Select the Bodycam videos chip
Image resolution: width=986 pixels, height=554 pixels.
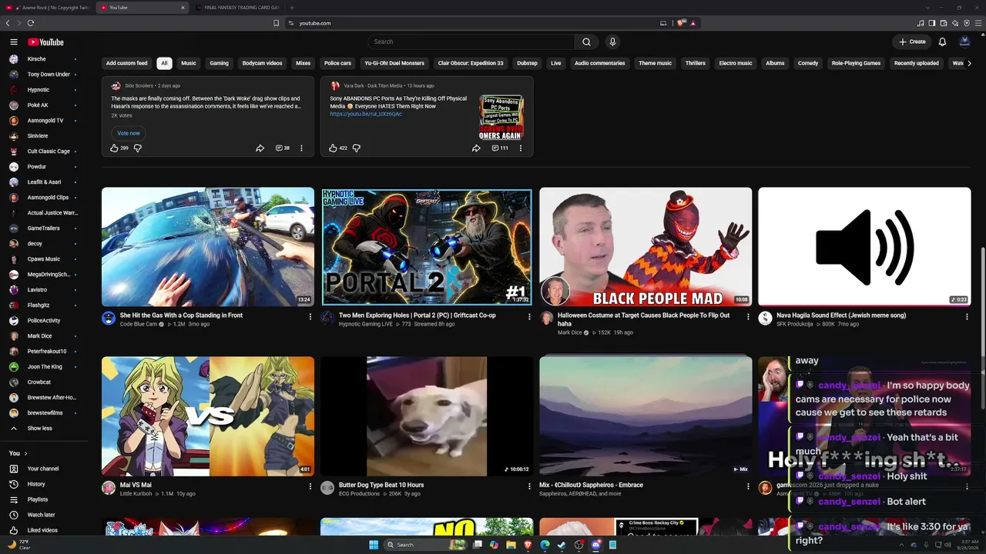263,63
